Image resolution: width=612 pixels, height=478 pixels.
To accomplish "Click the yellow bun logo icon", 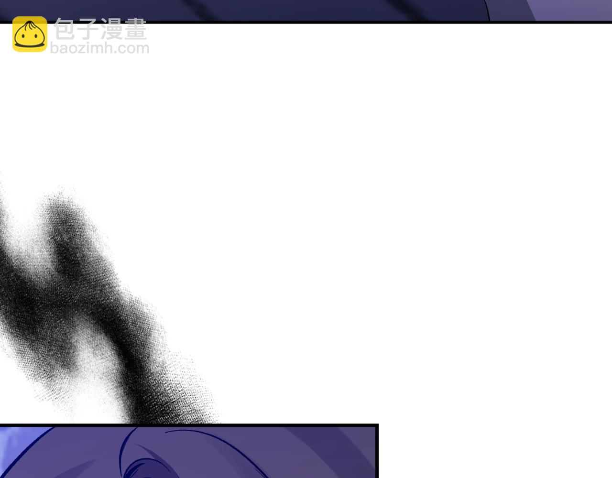I will (30, 34).
